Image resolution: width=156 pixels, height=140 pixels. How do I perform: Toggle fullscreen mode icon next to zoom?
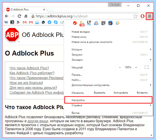coord(147,67)
